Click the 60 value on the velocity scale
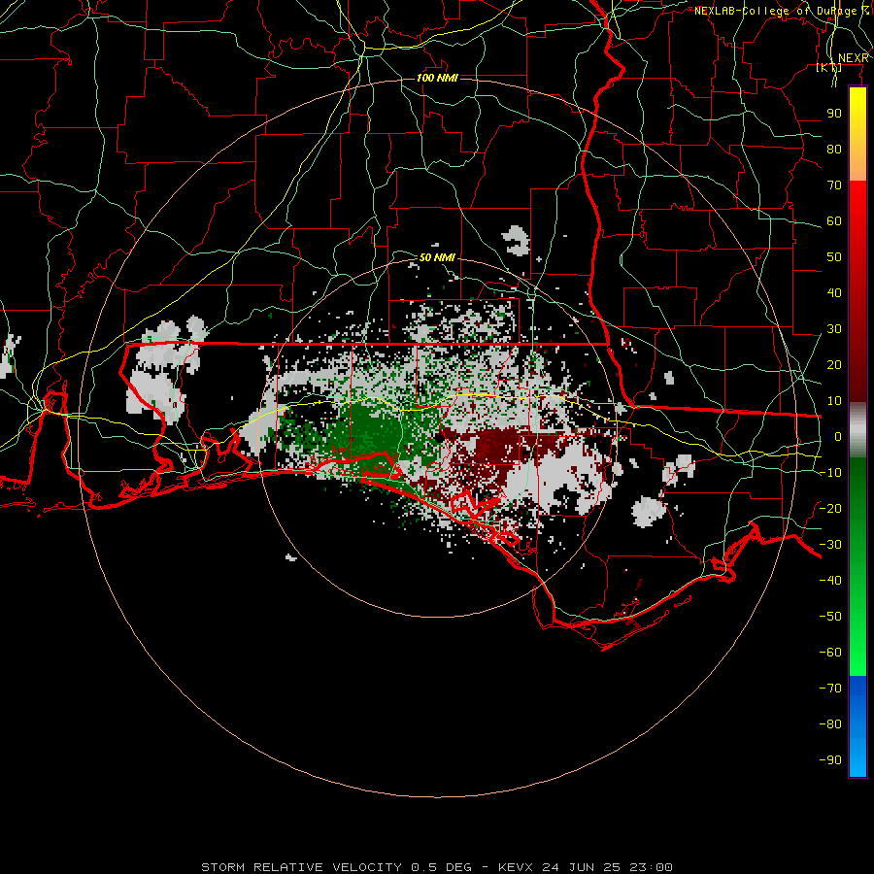Image resolution: width=874 pixels, height=874 pixels. point(834,221)
